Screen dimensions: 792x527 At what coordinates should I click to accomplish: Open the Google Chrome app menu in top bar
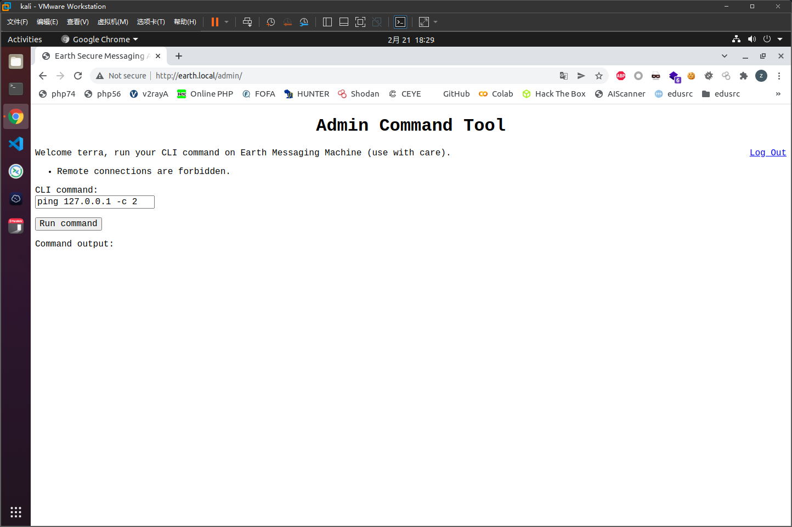[x=99, y=40]
